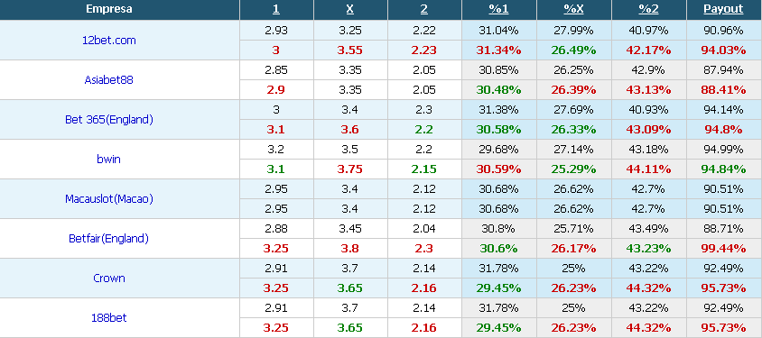Sort table by Payout header
The width and height of the screenshot is (762, 338).
click(723, 9)
